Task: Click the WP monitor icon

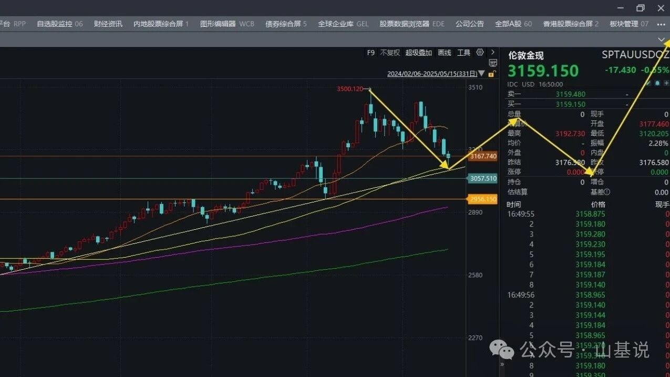Action: click(493, 63)
